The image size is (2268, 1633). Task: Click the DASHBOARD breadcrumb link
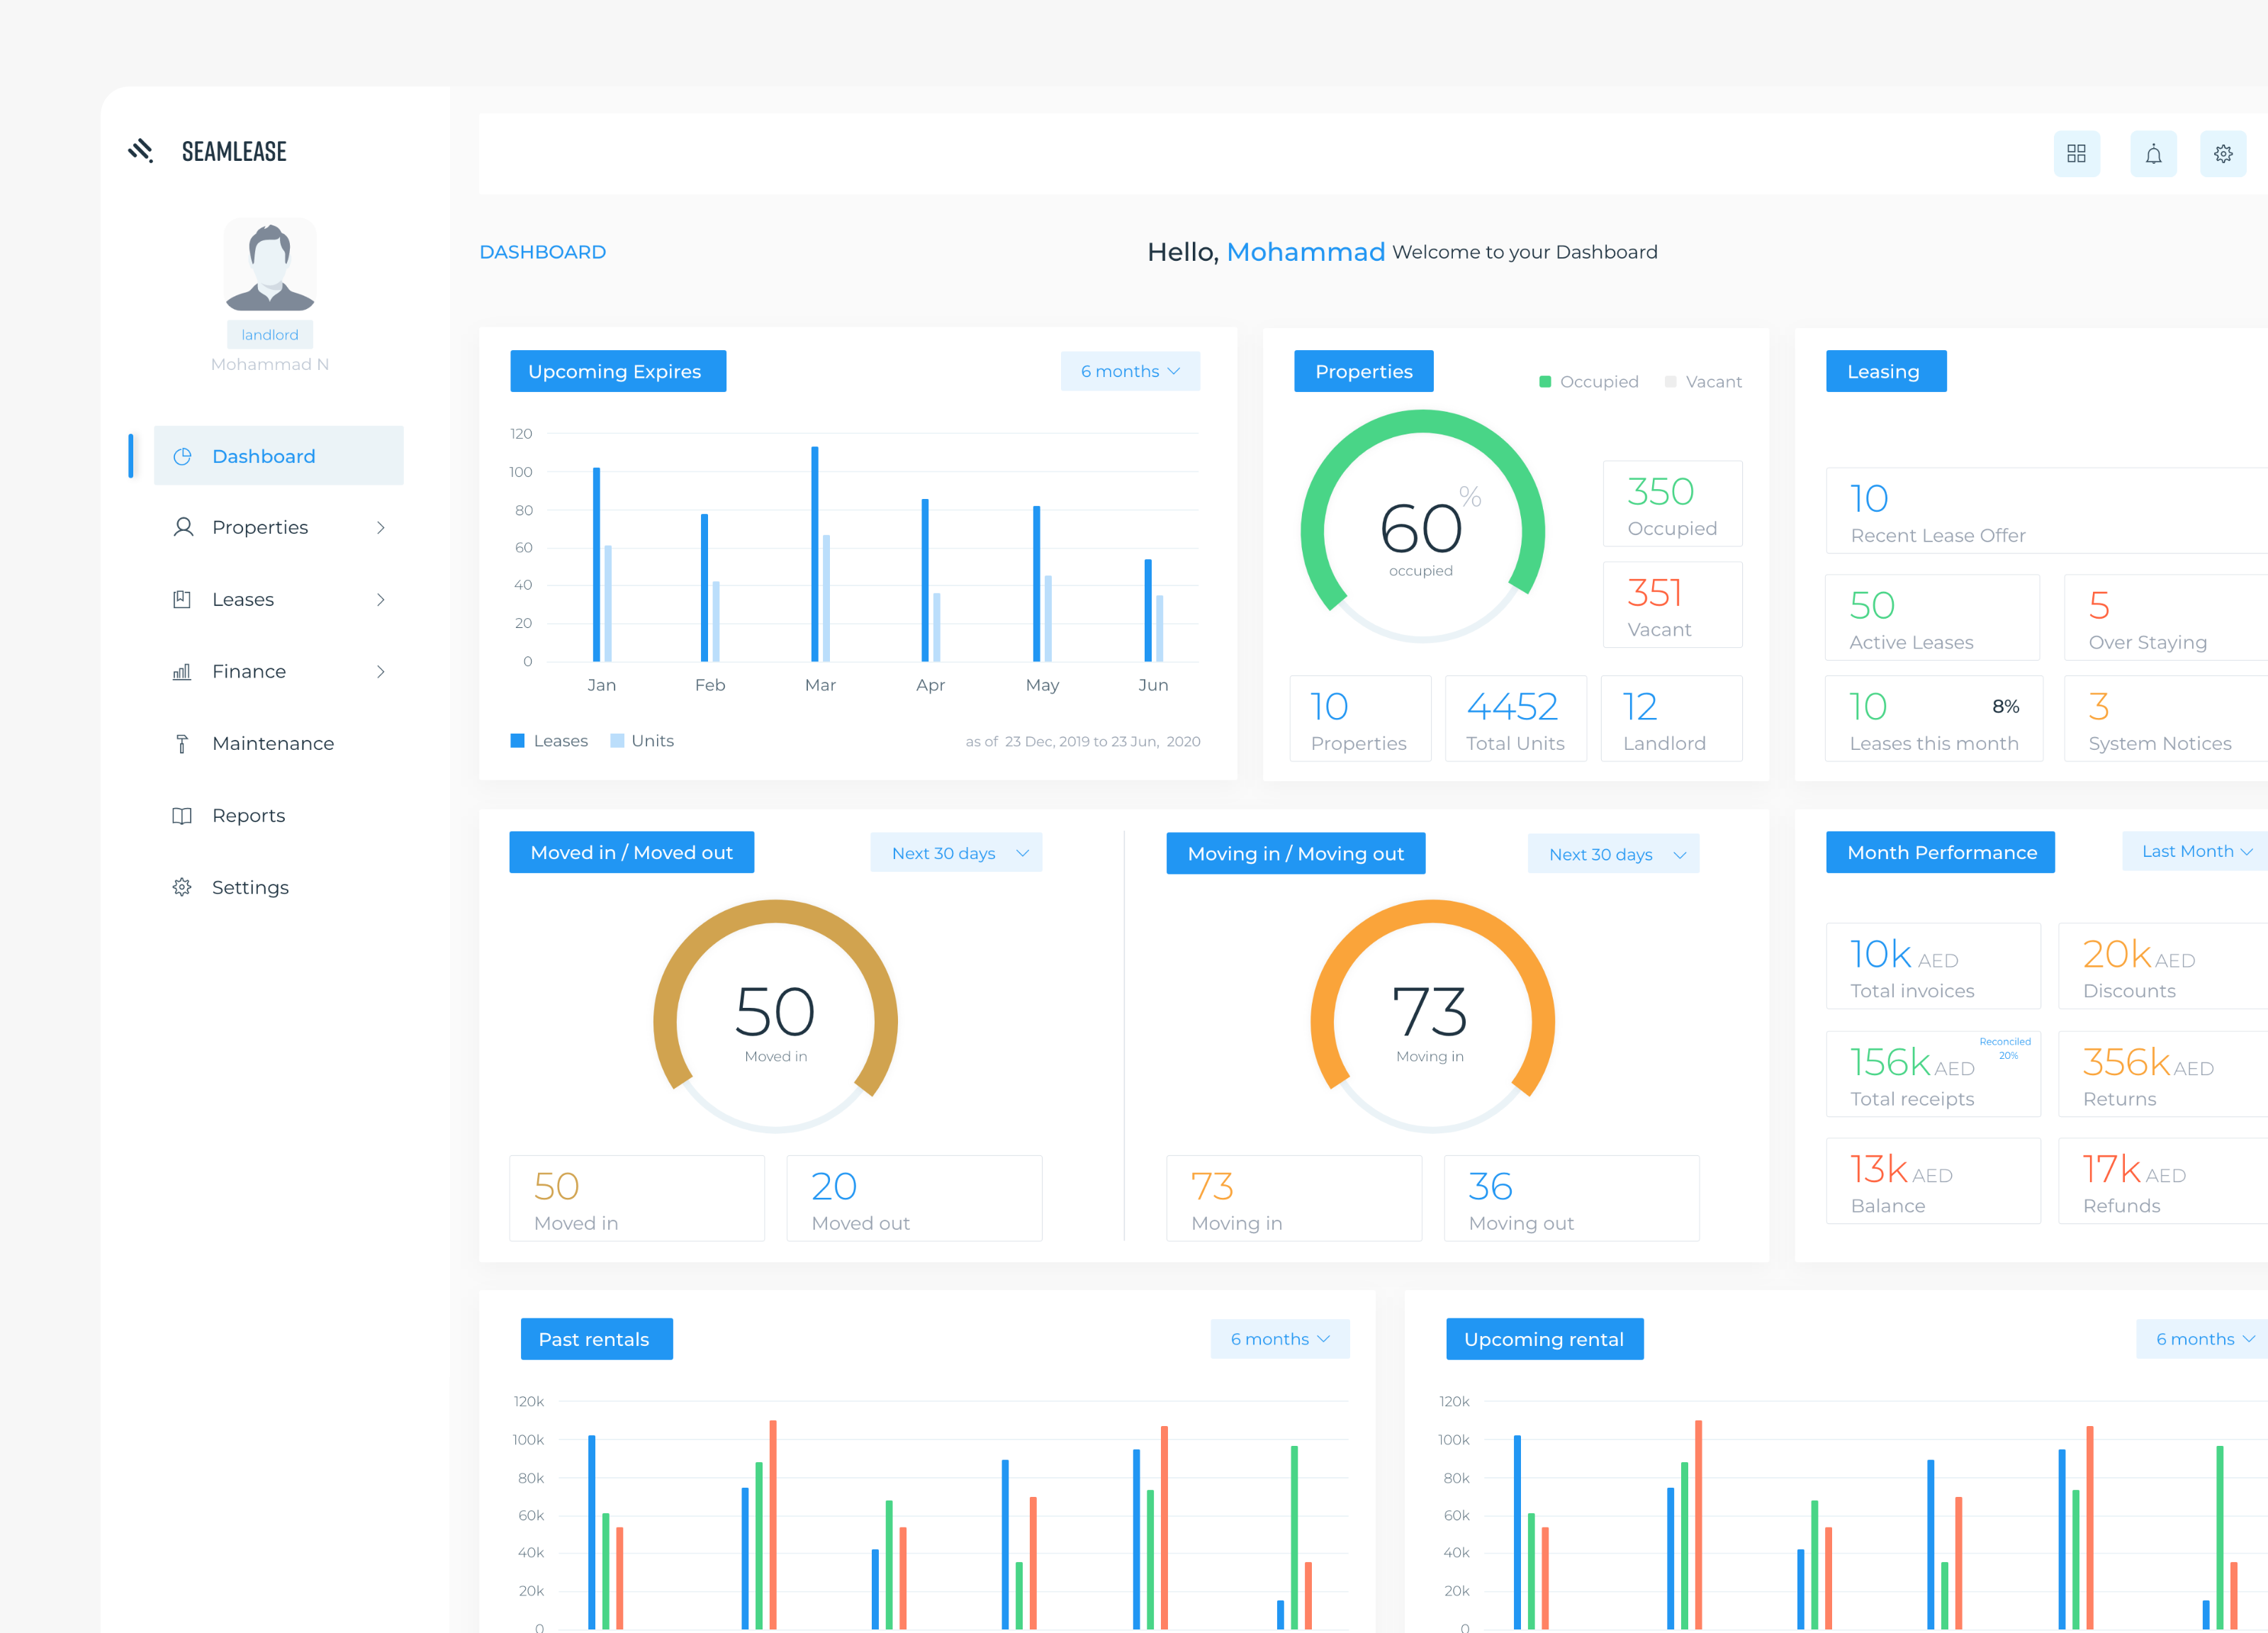click(x=543, y=251)
